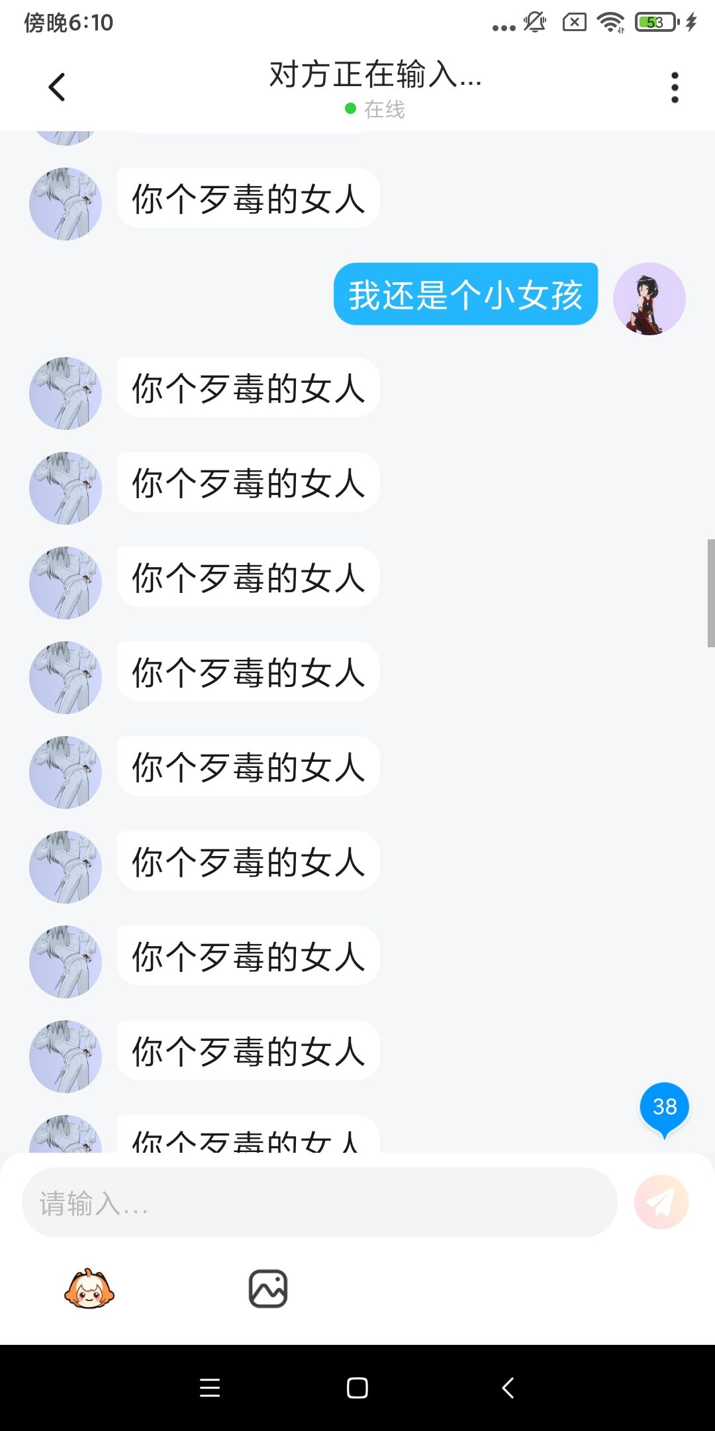715x1431 pixels.
Task: Click the chat scrollbar handle
Action: 710,593
